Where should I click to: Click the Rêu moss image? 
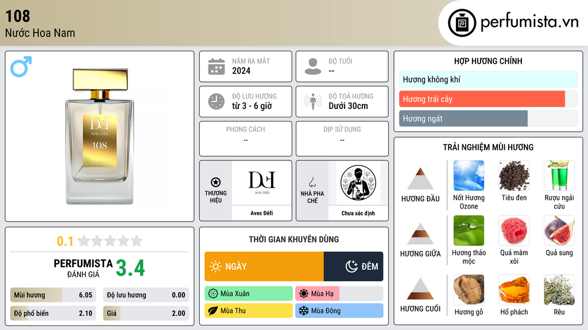[x=559, y=289]
